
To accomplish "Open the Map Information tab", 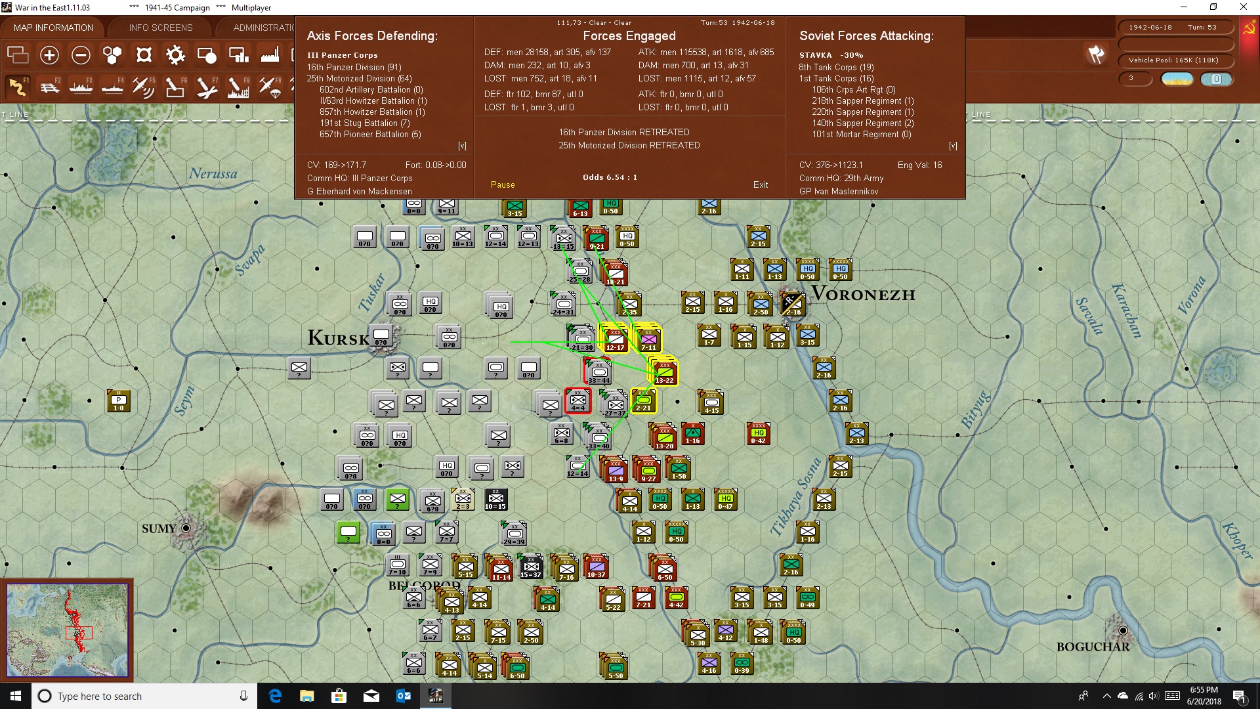I will 53,28.
